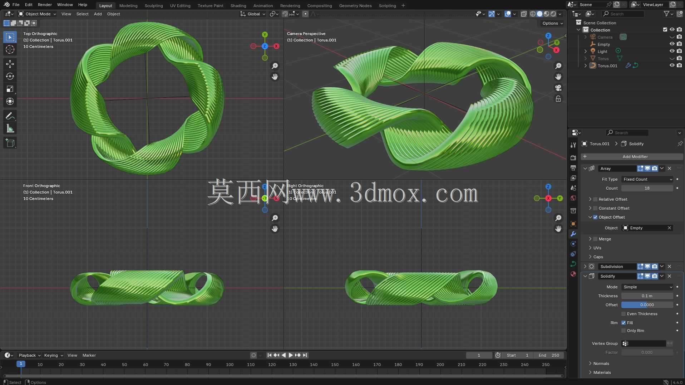
Task: Disable Object Offset checkbox
Action: [595, 217]
